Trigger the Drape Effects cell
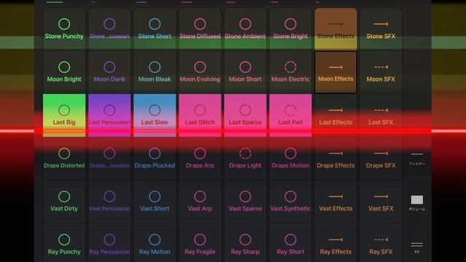This screenshot has width=466, height=262. click(336, 159)
